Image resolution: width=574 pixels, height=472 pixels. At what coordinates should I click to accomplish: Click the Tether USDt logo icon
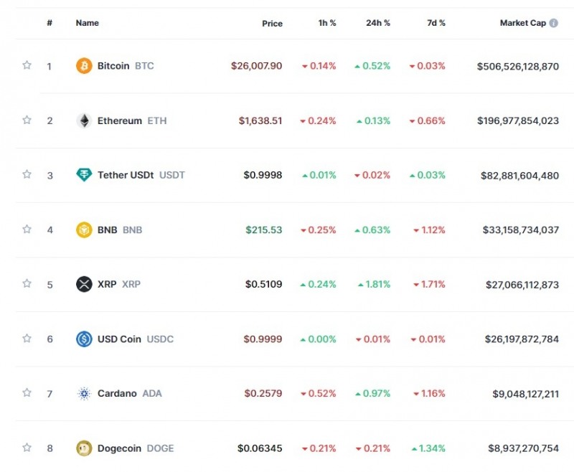84,175
